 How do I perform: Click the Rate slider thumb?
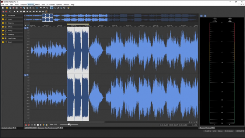tap(69, 124)
